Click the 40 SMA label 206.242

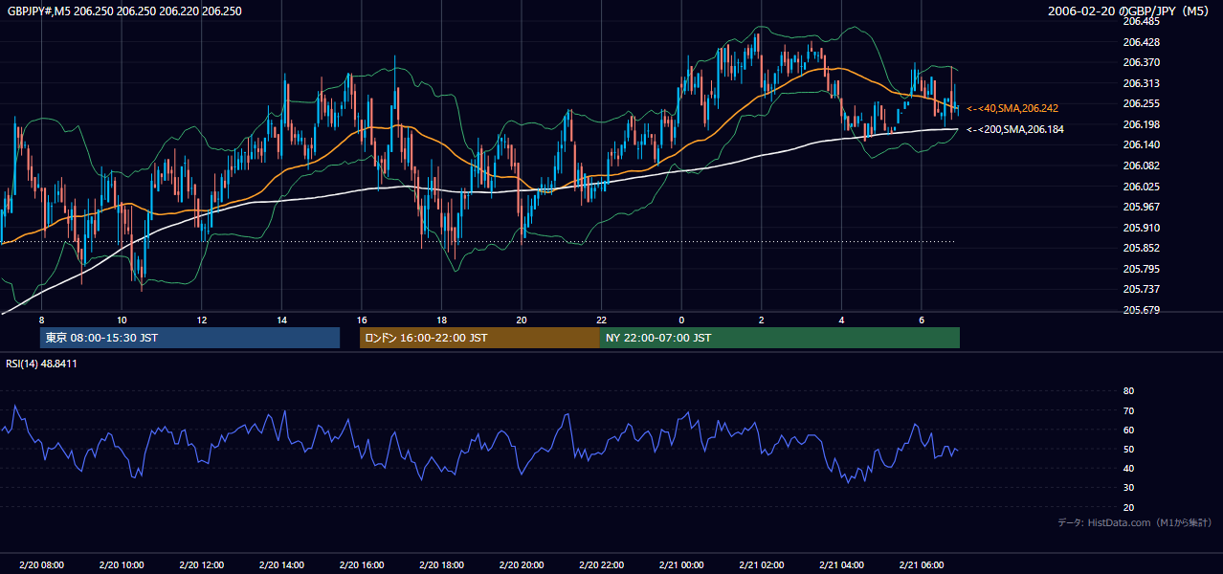(1012, 108)
